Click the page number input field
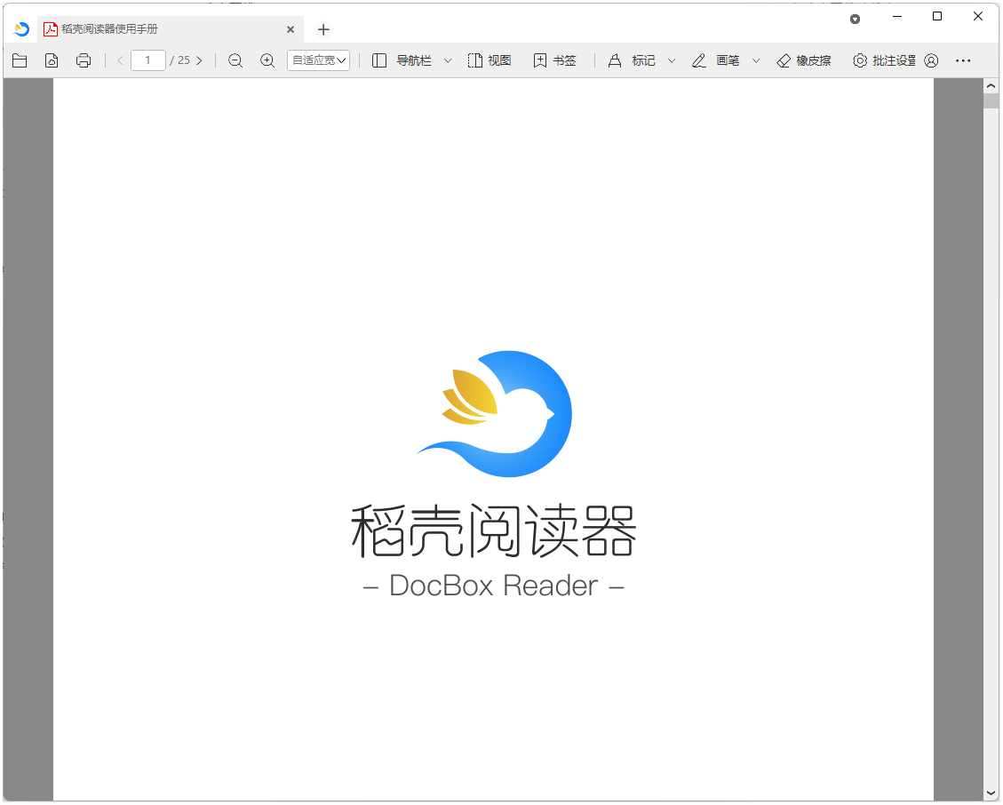The width and height of the screenshot is (1003, 805). pos(147,60)
